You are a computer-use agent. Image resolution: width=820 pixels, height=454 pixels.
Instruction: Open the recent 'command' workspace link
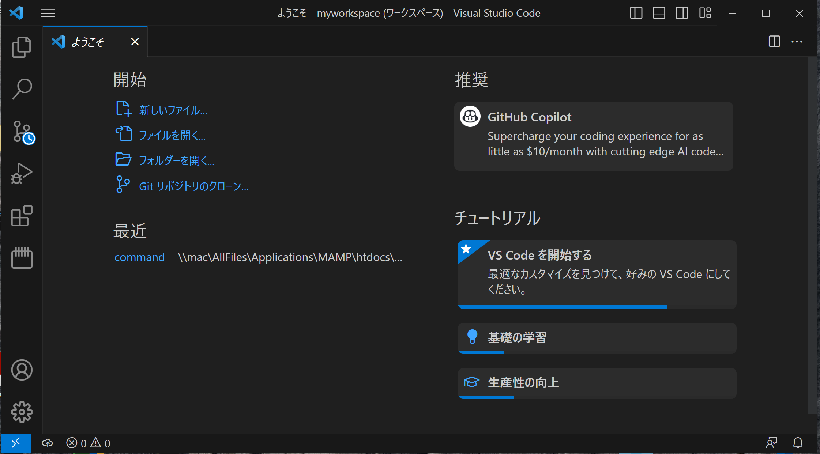[x=139, y=257]
